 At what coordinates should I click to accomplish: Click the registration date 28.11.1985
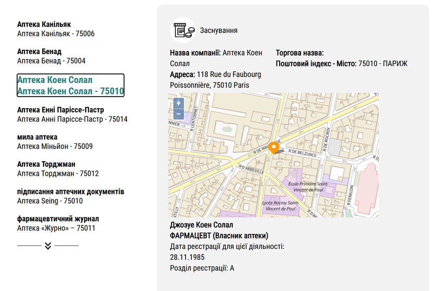(x=187, y=257)
